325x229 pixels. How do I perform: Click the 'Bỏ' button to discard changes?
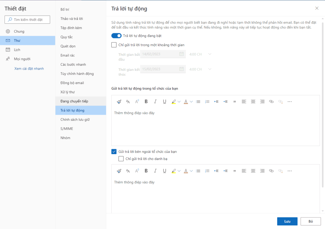pos(310,221)
